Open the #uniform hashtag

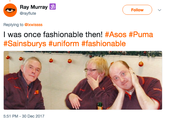pos(64,44)
